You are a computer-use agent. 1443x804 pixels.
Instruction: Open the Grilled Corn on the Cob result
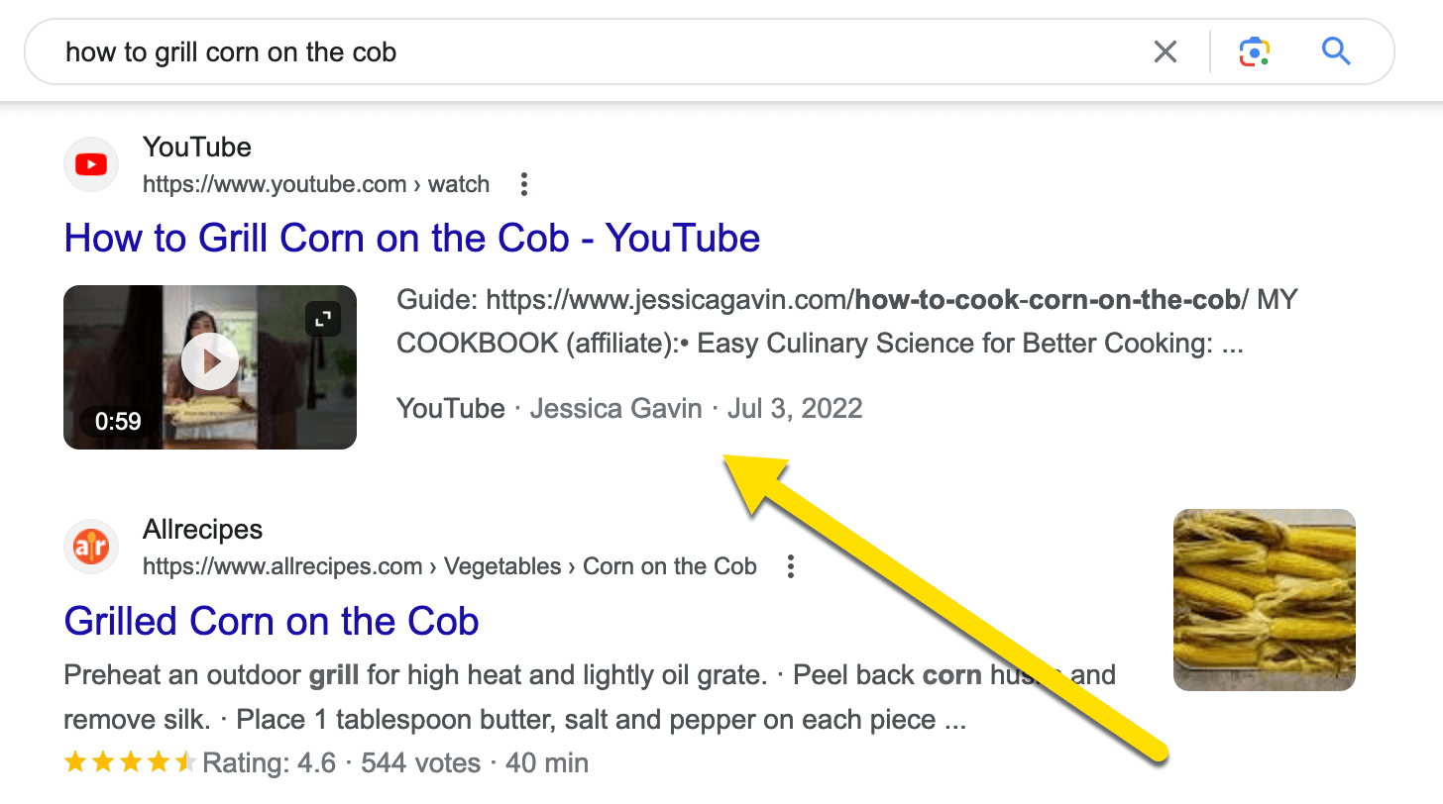point(272,622)
